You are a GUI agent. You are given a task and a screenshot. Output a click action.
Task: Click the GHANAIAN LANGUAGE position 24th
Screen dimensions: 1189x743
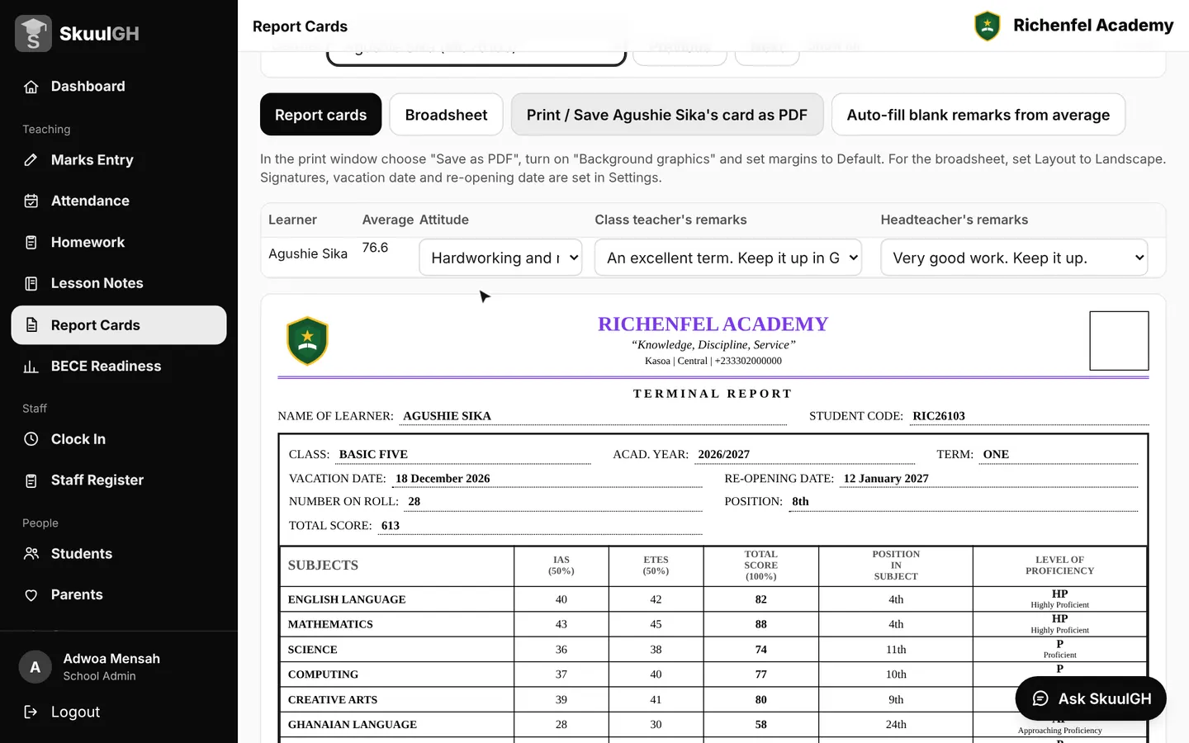click(896, 725)
